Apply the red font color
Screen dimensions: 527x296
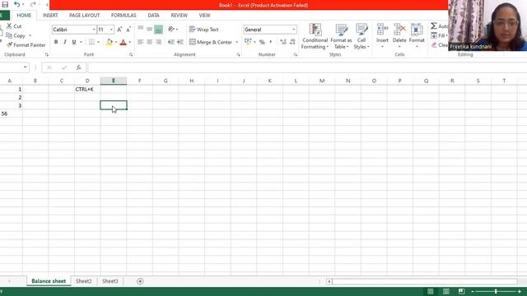(123, 42)
